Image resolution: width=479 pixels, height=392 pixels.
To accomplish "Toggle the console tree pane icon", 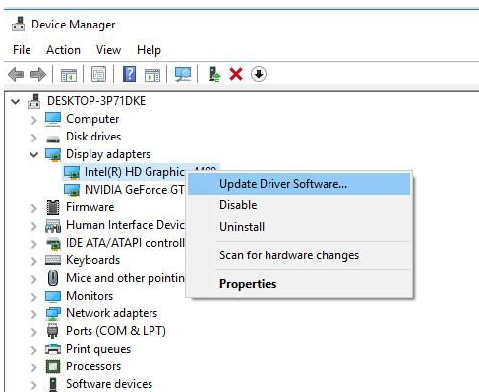I will click(69, 75).
